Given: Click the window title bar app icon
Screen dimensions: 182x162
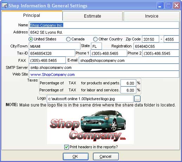Looking at the screenshot, I should click(x=5, y=6).
